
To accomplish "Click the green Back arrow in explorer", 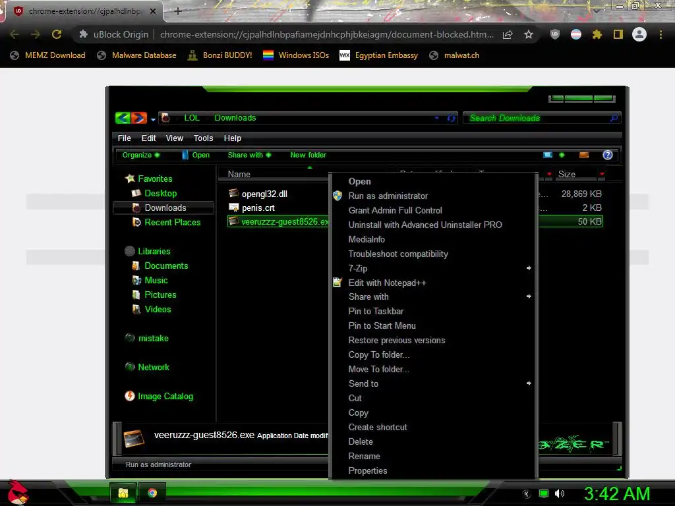I will pos(123,117).
